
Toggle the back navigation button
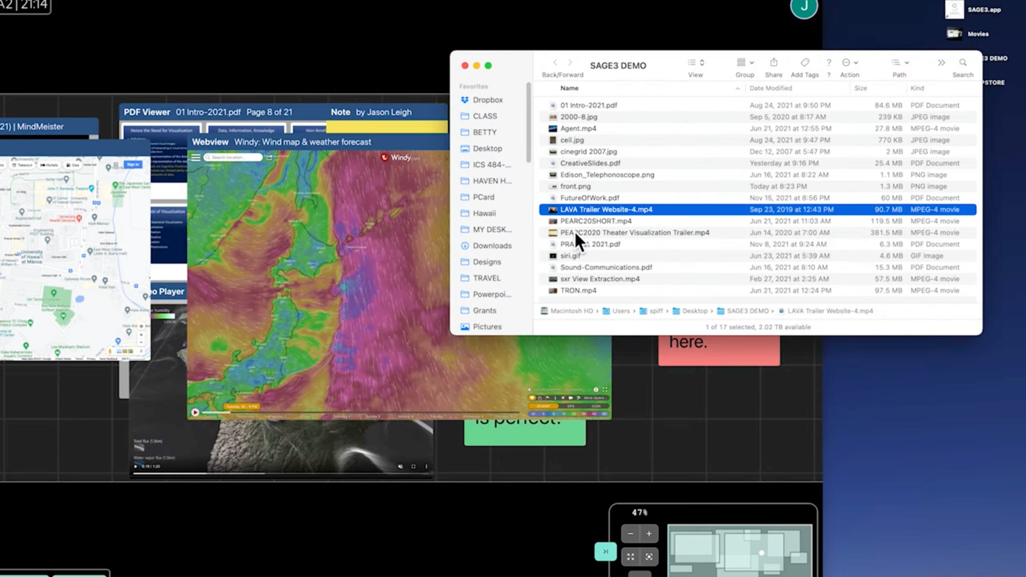(x=555, y=63)
